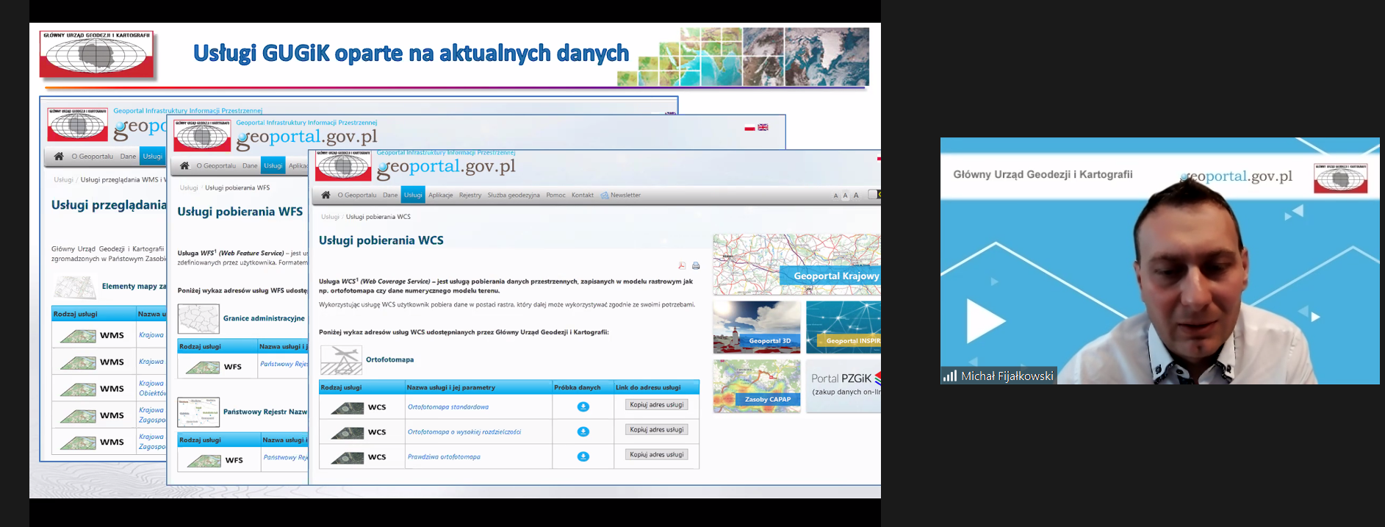The image size is (1385, 527).
Task: Open the Kontakt menu item
Action: [582, 196]
